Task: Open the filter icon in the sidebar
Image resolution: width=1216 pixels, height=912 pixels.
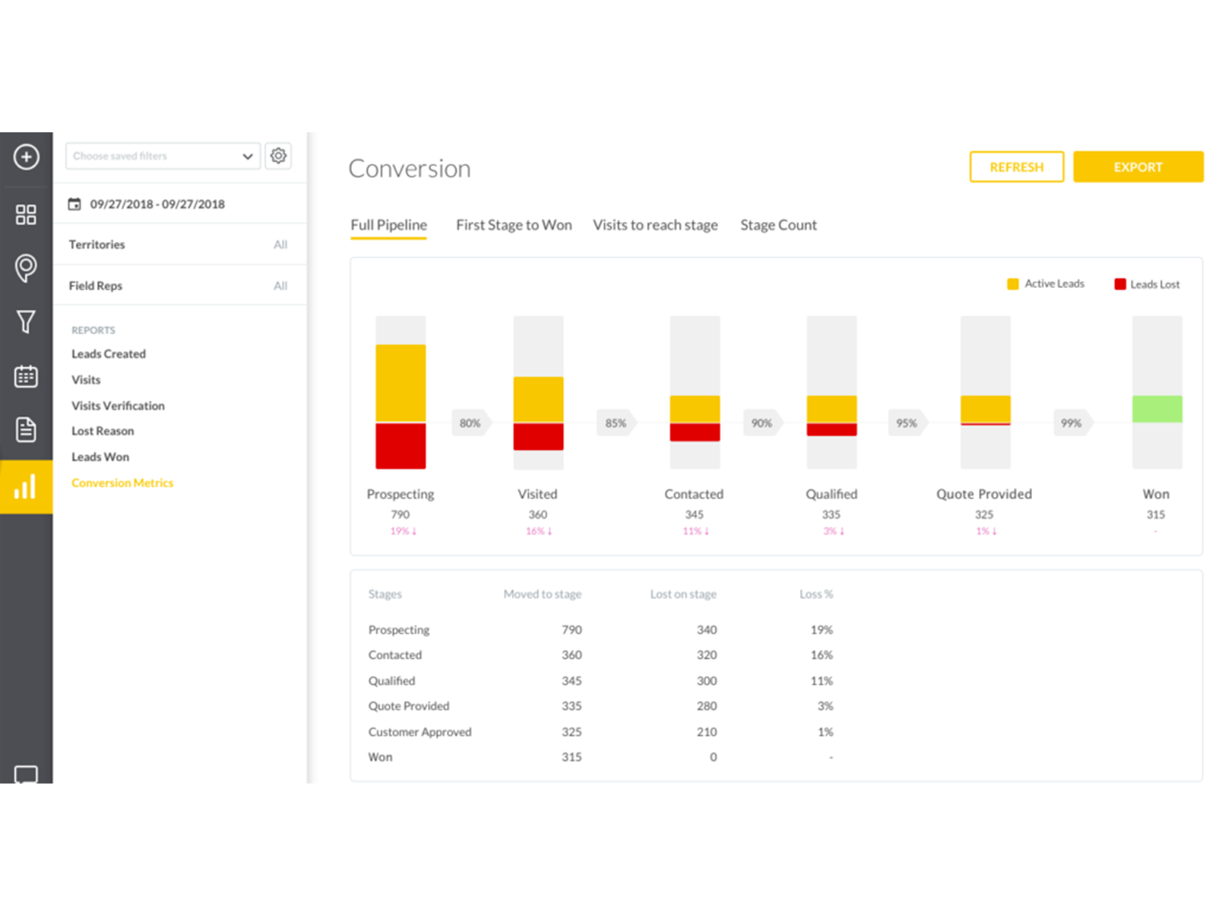Action: tap(27, 322)
